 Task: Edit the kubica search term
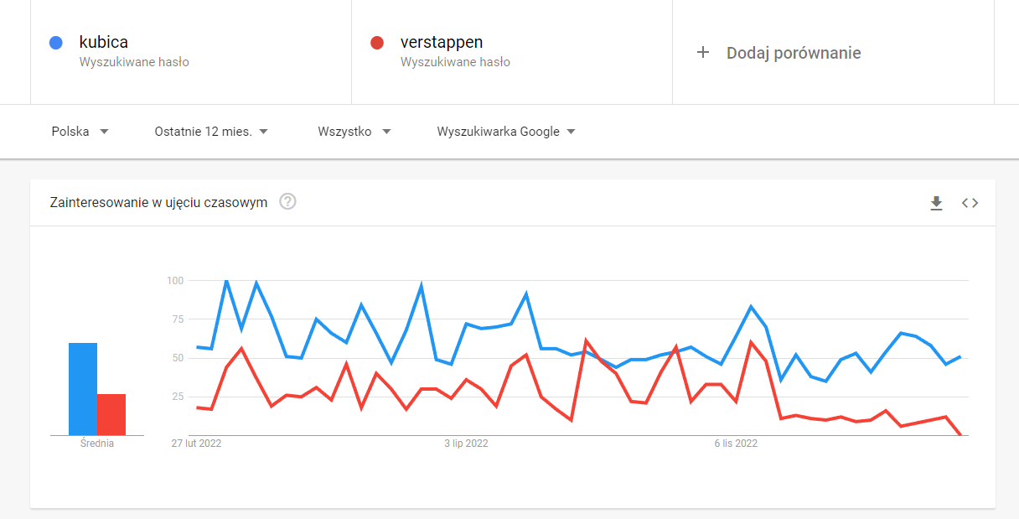(104, 42)
